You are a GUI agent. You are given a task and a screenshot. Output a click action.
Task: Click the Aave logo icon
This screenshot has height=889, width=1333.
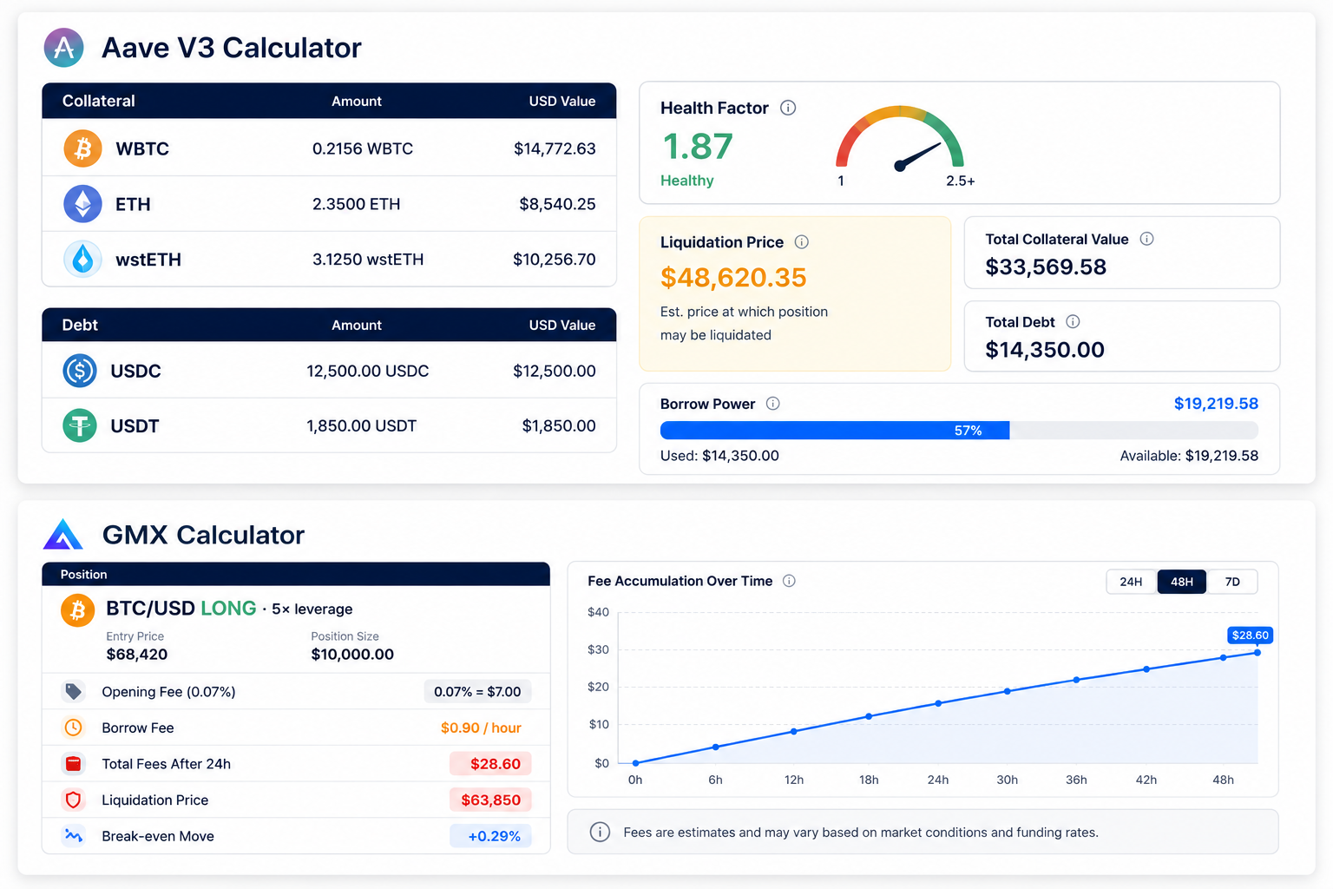pyautogui.click(x=64, y=48)
